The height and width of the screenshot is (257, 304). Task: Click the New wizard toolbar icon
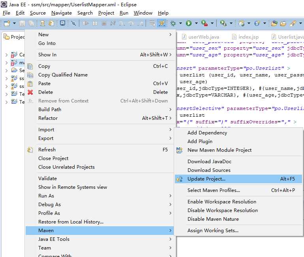tap(7, 23)
